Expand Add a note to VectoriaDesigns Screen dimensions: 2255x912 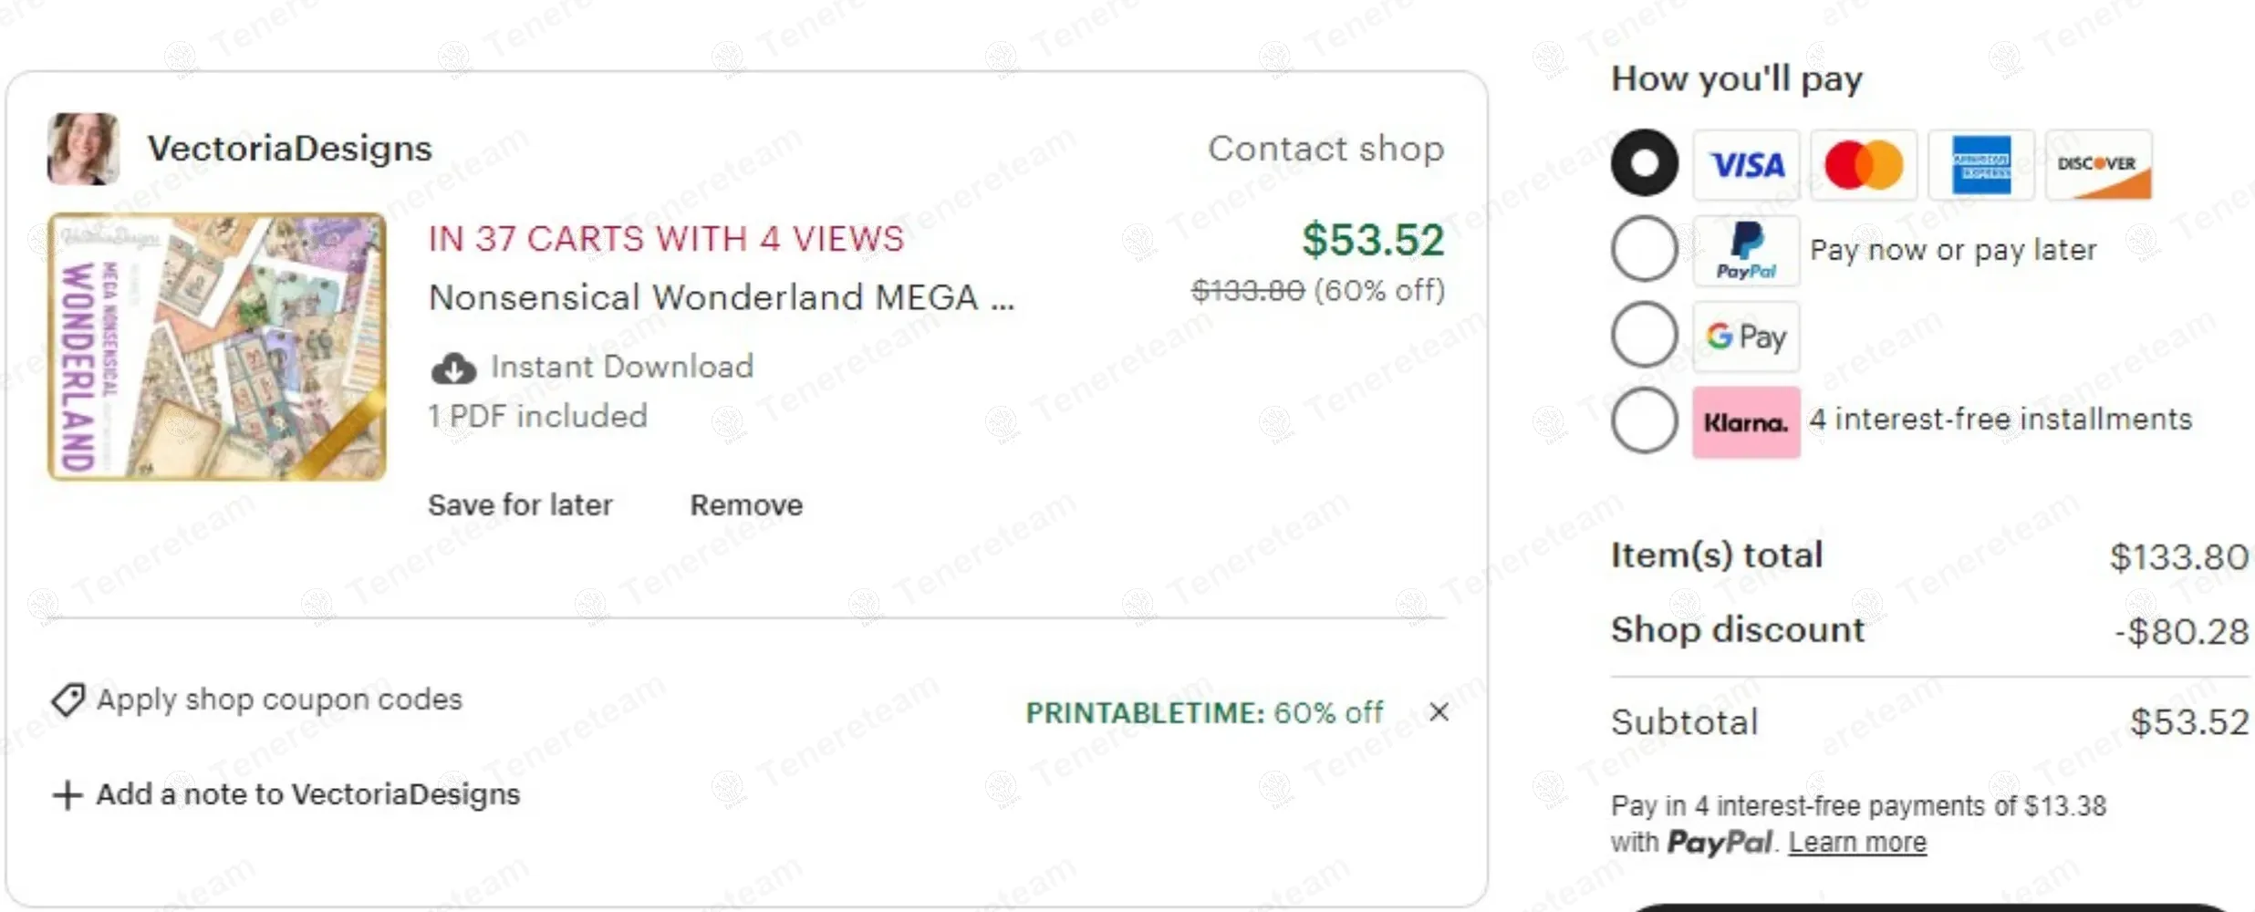coord(286,794)
